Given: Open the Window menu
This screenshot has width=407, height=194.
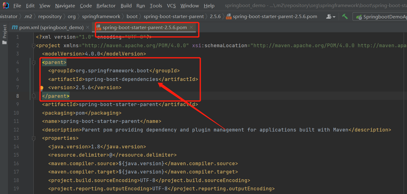Looking at the screenshot, I should click(x=190, y=6).
